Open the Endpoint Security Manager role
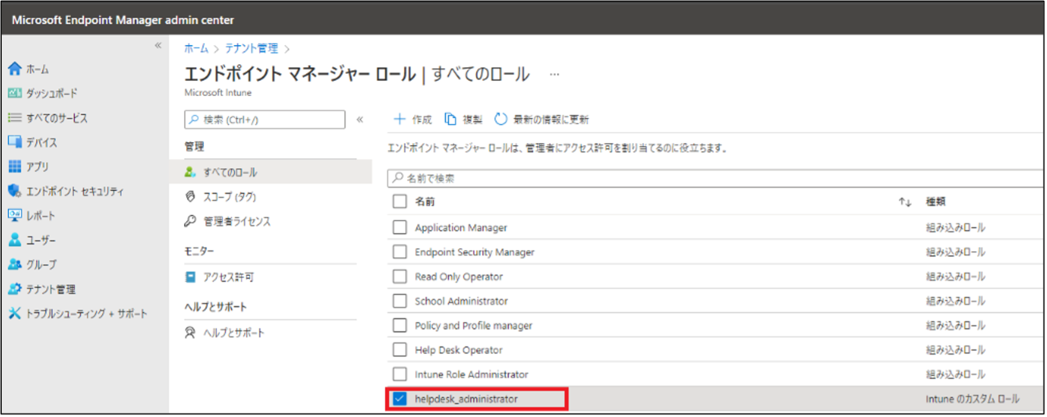The height and width of the screenshot is (417, 1047). tap(474, 252)
